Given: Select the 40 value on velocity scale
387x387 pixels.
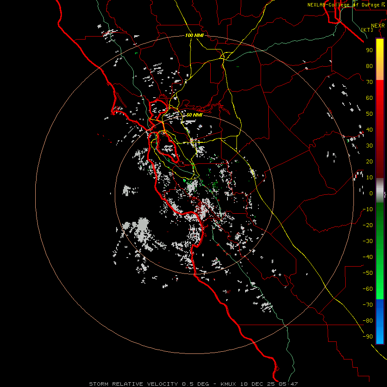Looking at the screenshot, I should 369,130.
